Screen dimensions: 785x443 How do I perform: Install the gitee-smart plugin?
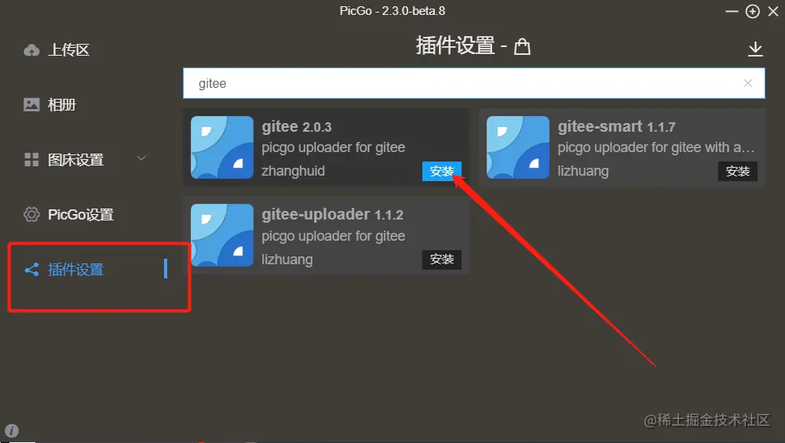click(x=737, y=171)
